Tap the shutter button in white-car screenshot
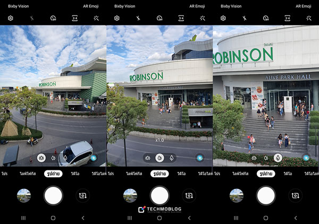Viewport: 319px width, 224px height. [53, 195]
